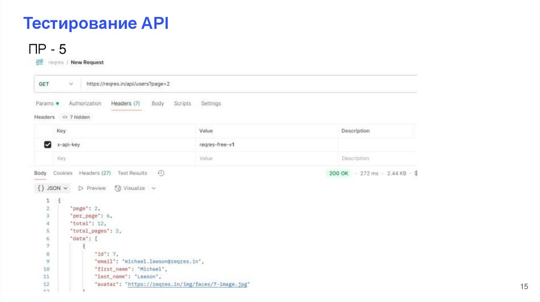Select the Scripts tab

point(182,104)
